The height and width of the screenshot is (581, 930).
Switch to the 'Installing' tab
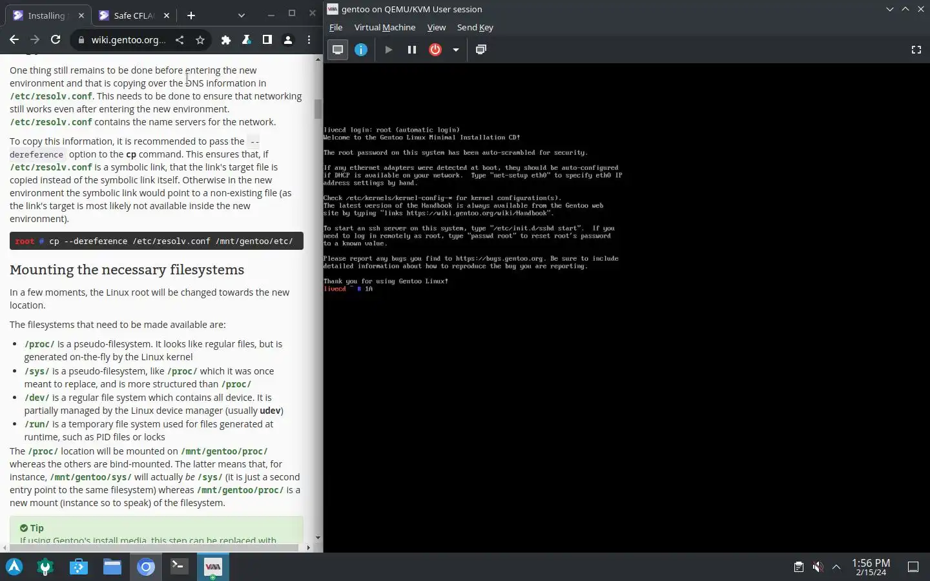coord(48,15)
